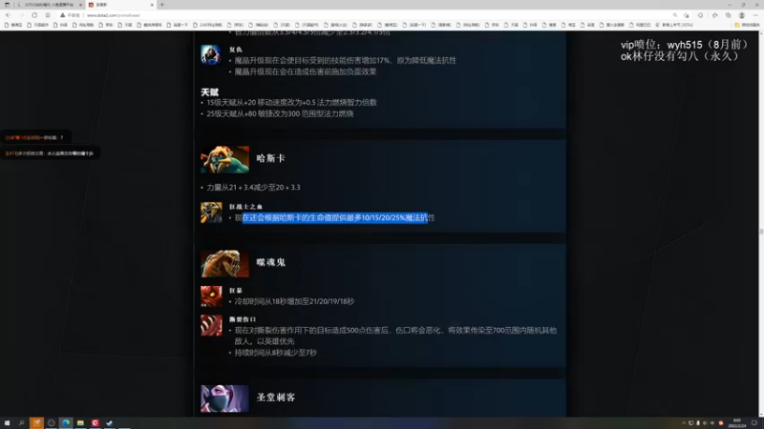This screenshot has height=429, width=764.
Task: Show hidden system tray icons
Action: point(683,423)
